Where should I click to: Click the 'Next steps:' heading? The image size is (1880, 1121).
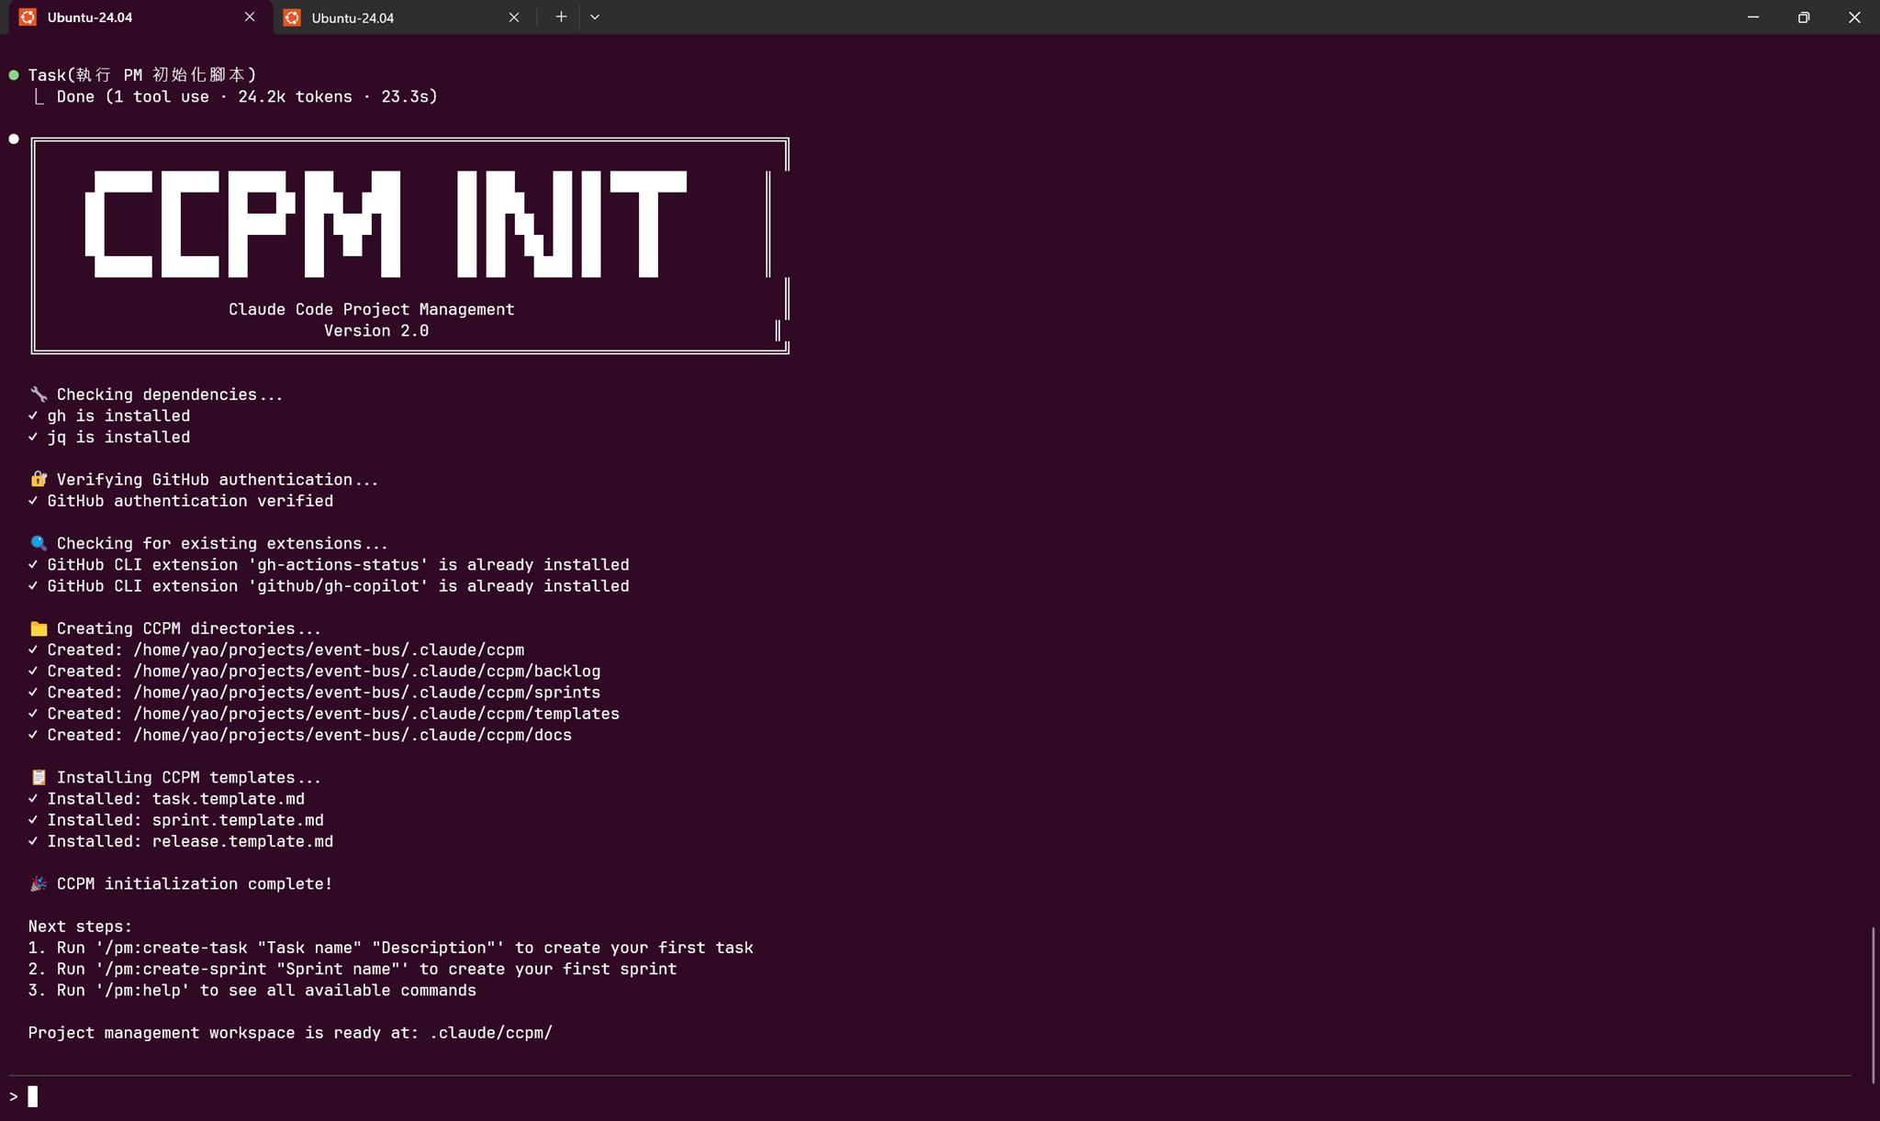[x=80, y=927]
